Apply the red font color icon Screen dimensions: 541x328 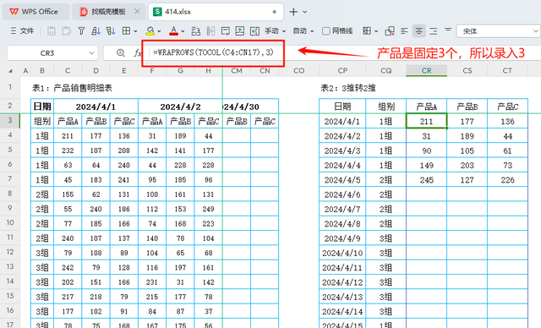pos(173,31)
